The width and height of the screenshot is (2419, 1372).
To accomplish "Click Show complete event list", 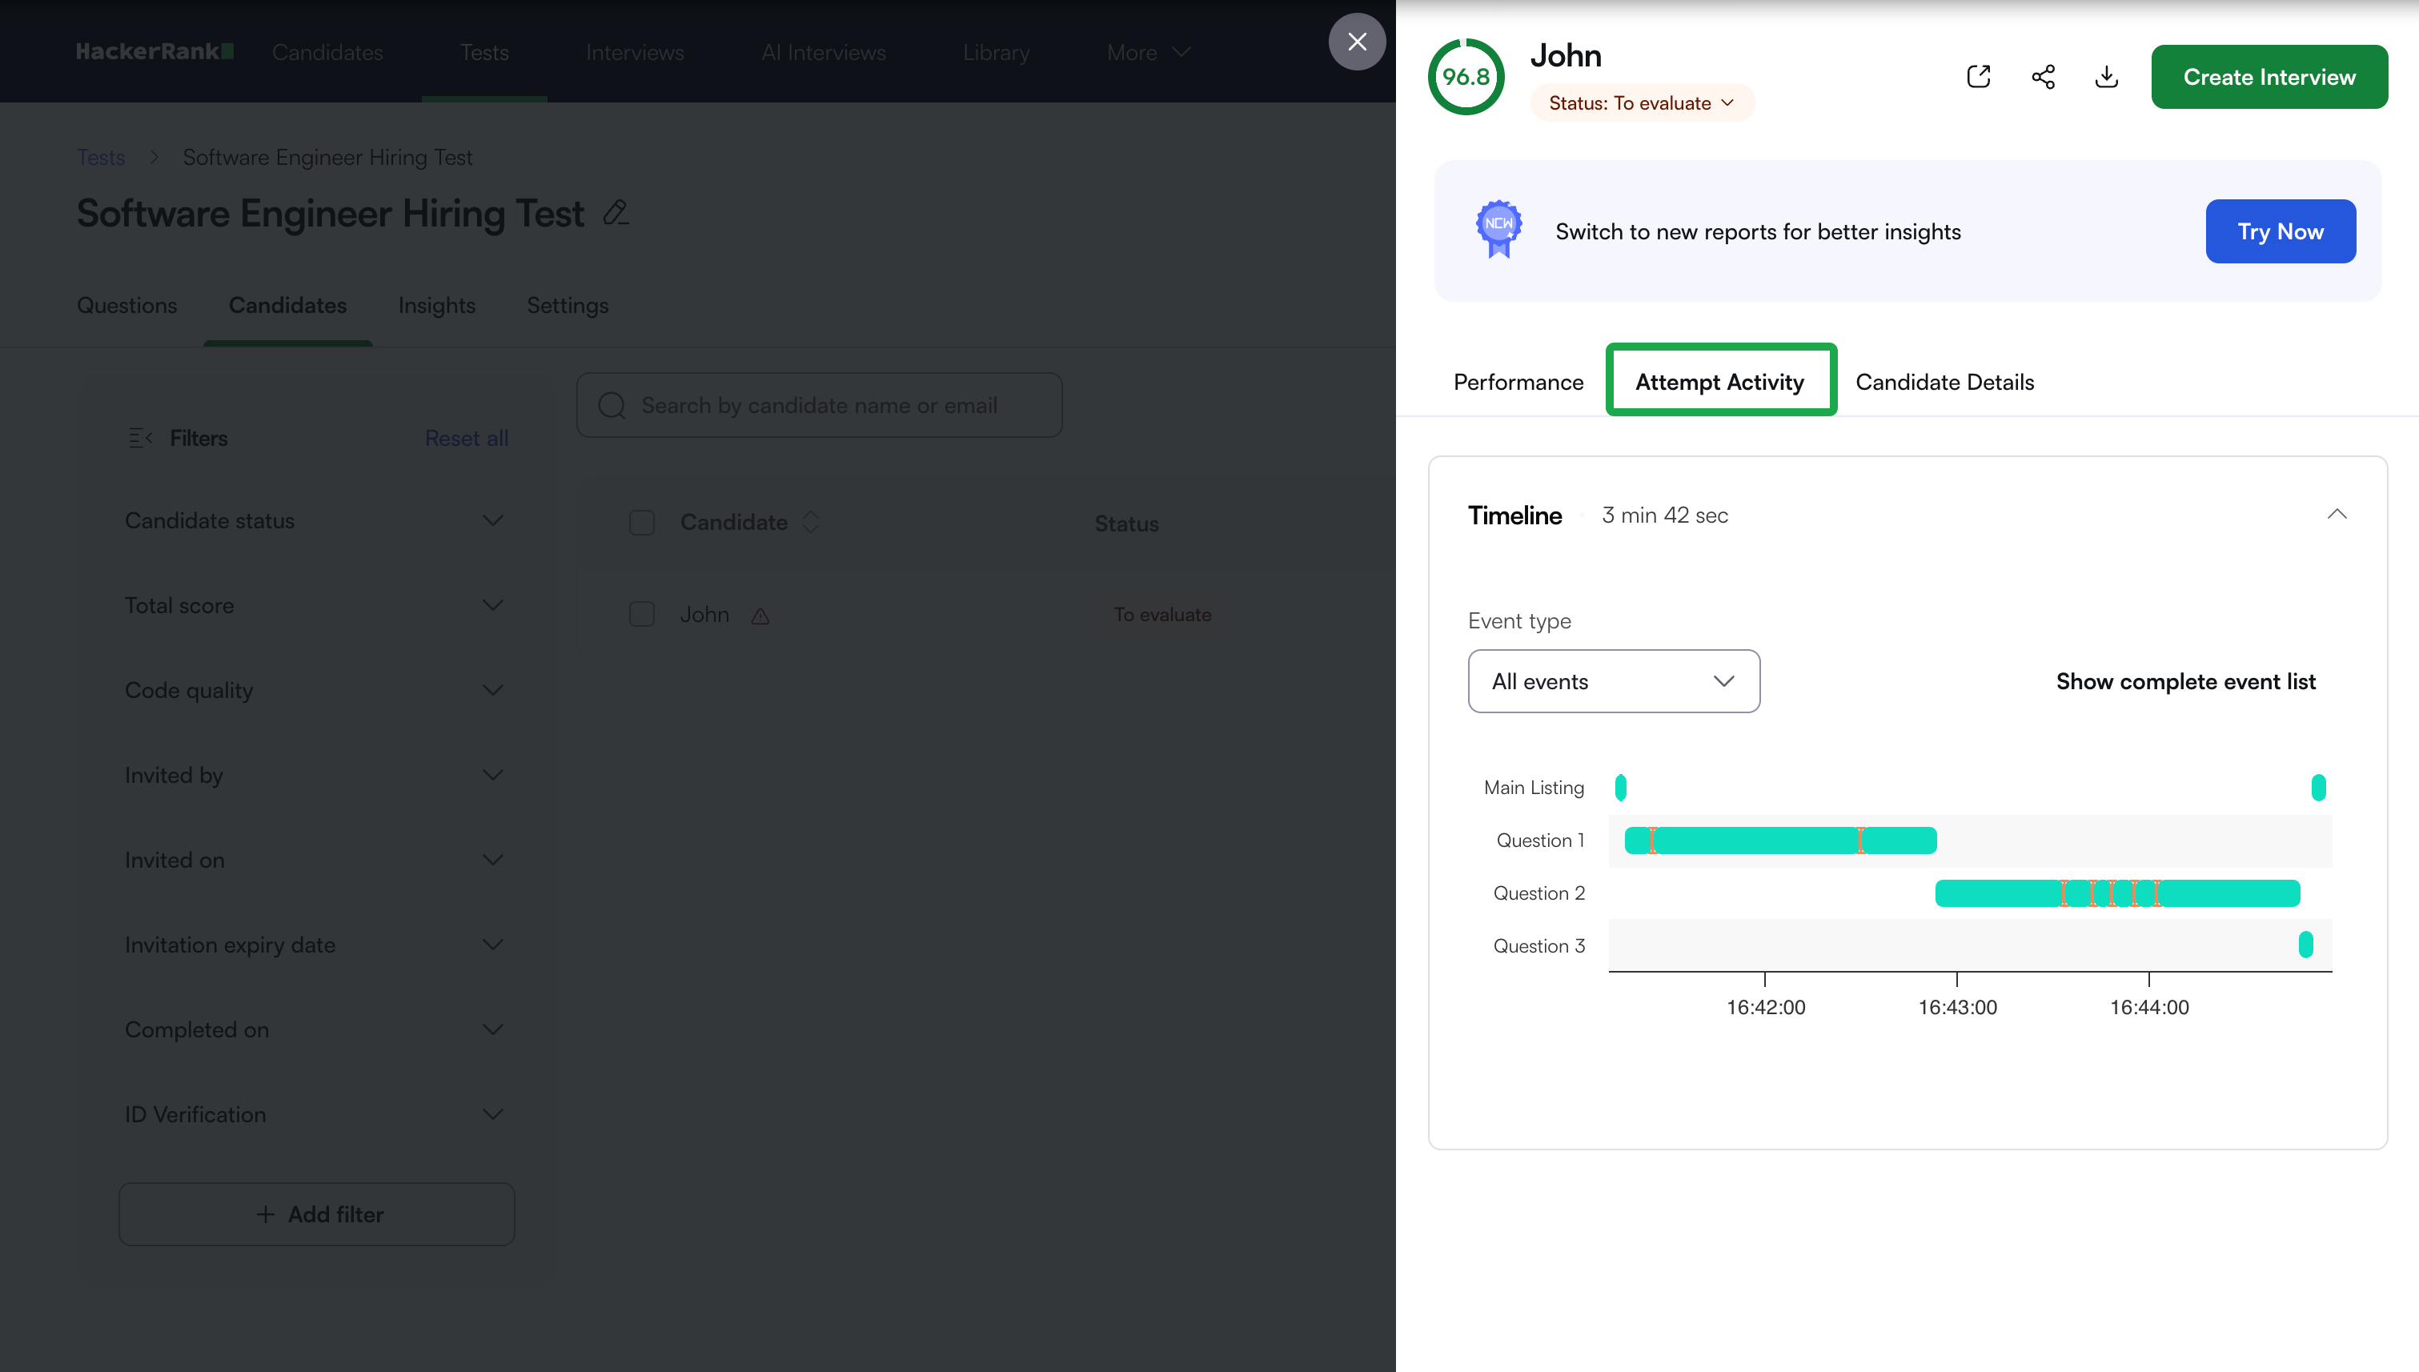I will coord(2185,681).
